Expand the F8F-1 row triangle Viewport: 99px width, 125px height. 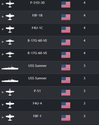pos(3,117)
